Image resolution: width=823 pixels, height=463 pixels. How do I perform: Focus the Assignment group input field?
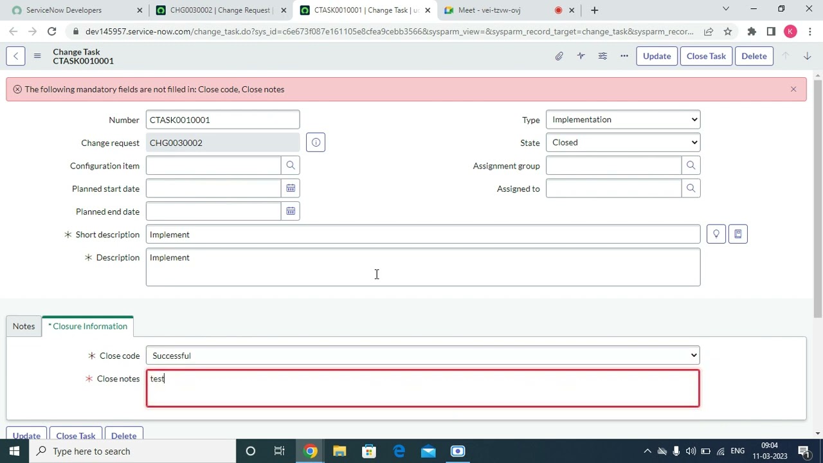pos(613,166)
